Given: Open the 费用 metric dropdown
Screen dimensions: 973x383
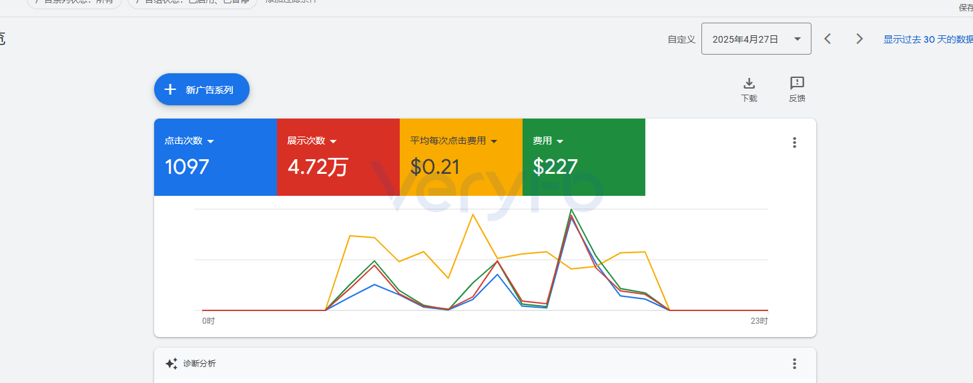Looking at the screenshot, I should (548, 141).
